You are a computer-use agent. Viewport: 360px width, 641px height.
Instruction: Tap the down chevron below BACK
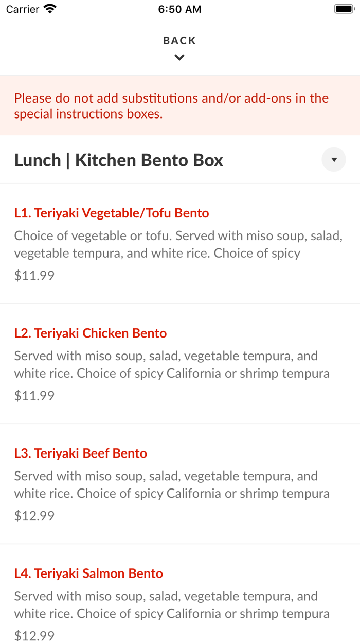179,58
